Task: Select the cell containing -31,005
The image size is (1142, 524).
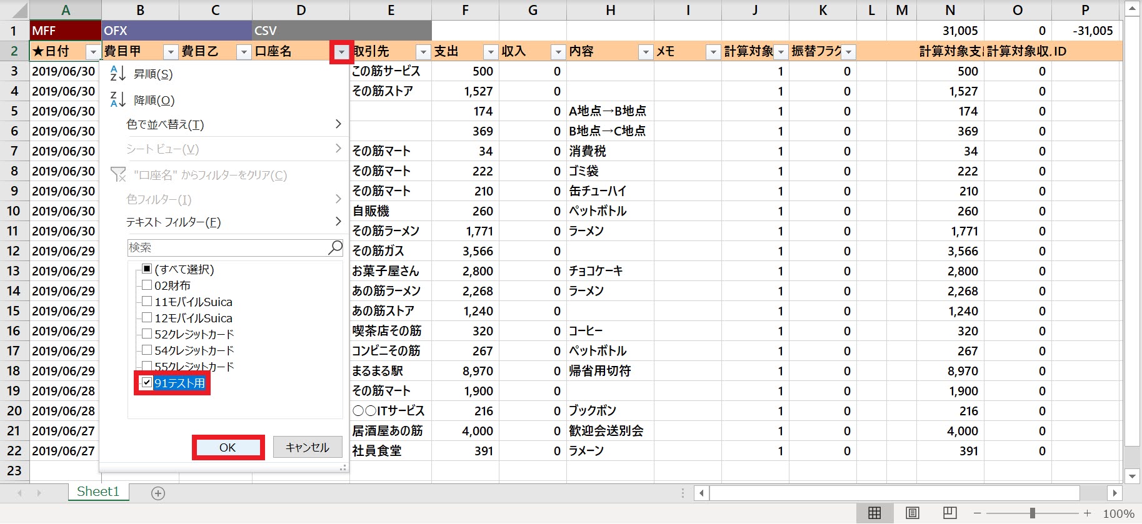Action: coord(1085,31)
